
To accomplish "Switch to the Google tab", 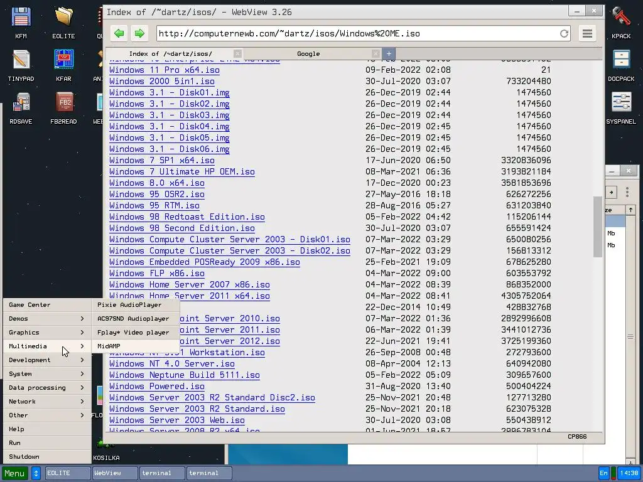I will click(308, 54).
